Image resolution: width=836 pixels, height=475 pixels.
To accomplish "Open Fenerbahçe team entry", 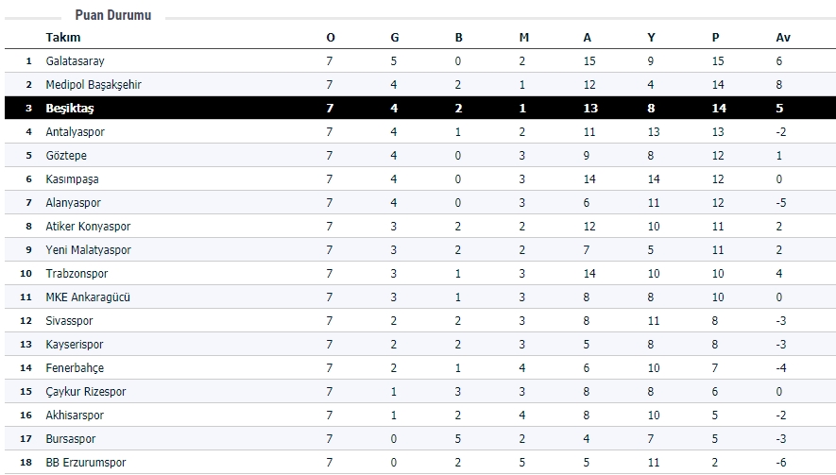I will (x=75, y=368).
